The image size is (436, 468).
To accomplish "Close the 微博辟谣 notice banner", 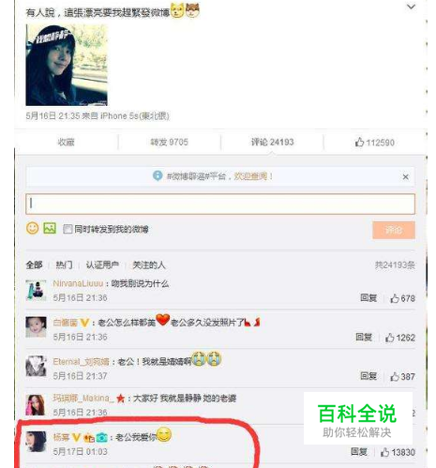I will (405, 177).
